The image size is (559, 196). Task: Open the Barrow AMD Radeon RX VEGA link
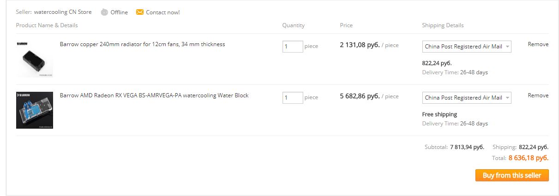154,95
